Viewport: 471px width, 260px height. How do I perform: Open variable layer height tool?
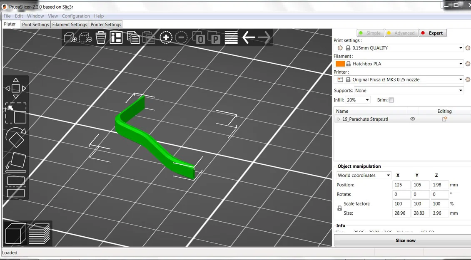tap(231, 38)
